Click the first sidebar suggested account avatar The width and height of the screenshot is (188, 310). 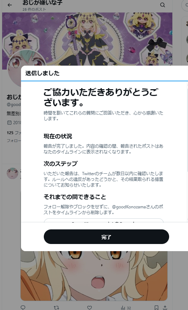point(187,39)
